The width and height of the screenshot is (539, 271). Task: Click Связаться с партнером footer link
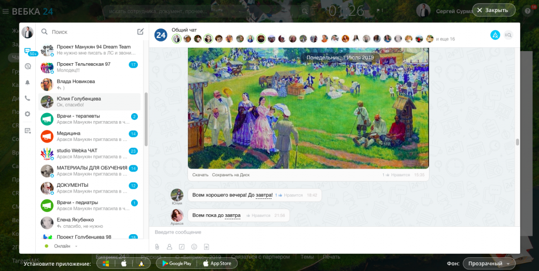tap(260, 257)
